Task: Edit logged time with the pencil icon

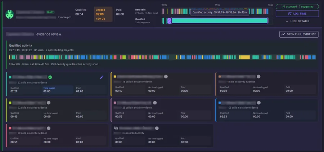Action: (x=102, y=77)
